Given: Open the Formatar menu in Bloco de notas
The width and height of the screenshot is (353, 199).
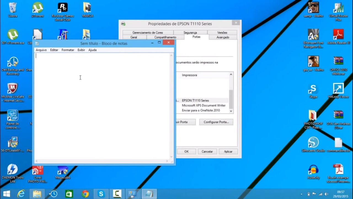Looking at the screenshot, I should coord(68,50).
